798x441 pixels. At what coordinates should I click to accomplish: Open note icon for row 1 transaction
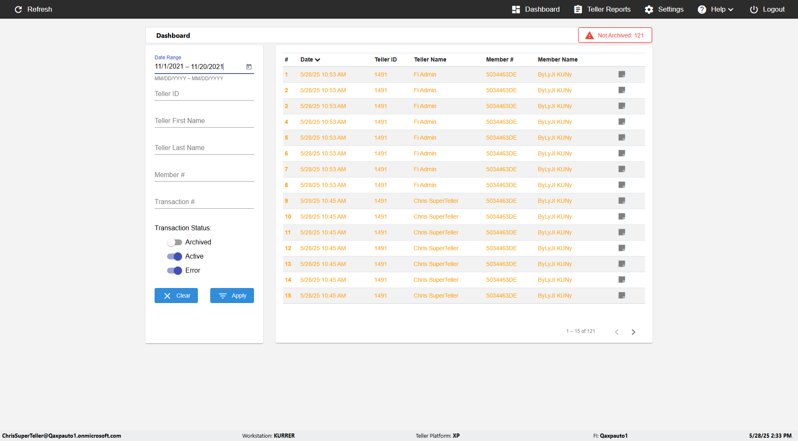point(622,74)
